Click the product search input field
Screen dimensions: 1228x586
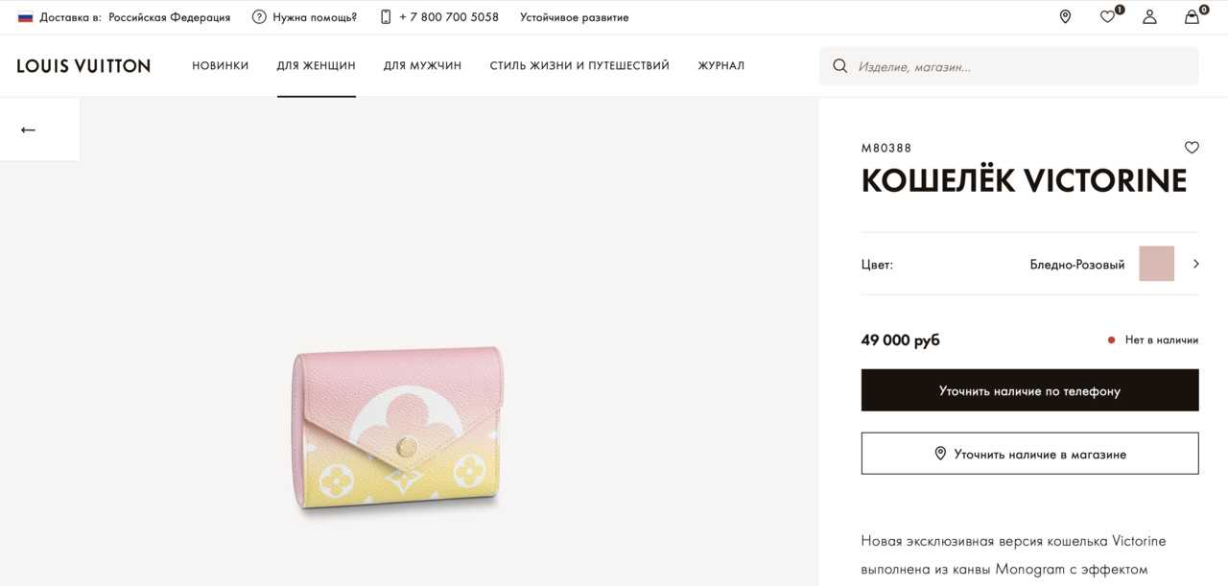pos(1022,66)
